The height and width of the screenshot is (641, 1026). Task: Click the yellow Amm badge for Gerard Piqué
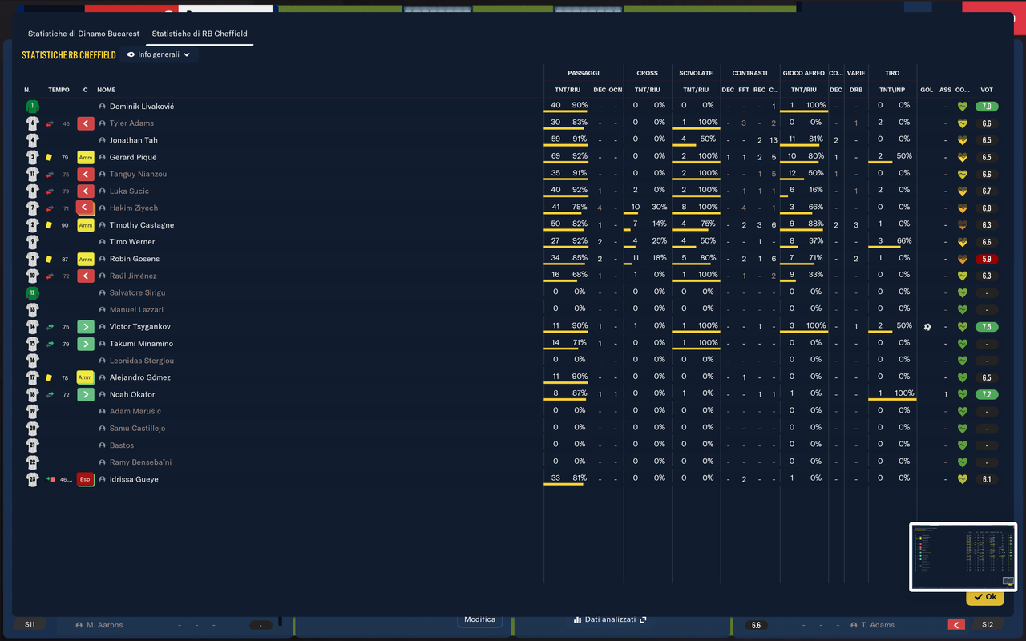86,158
